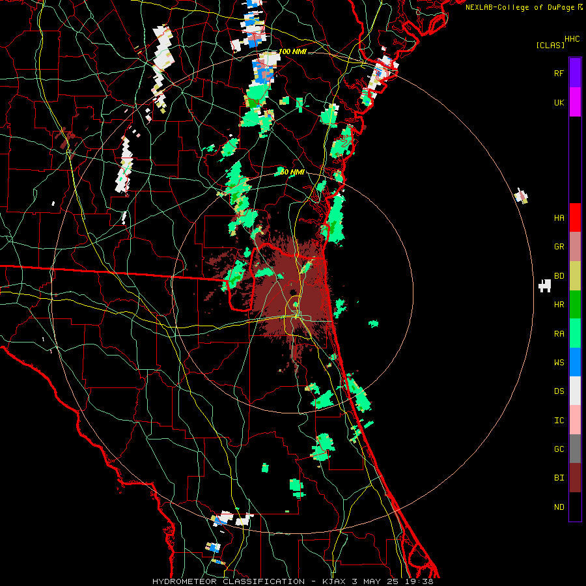Click the UK magenta legend swatch

coord(575,102)
